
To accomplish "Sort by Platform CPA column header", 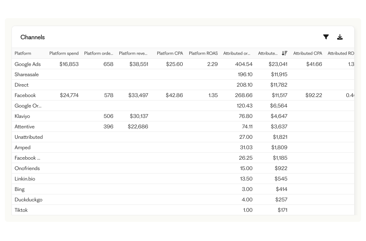I will click(170, 54).
